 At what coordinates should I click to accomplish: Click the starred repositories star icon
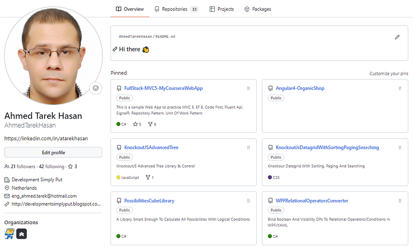tap(70, 167)
